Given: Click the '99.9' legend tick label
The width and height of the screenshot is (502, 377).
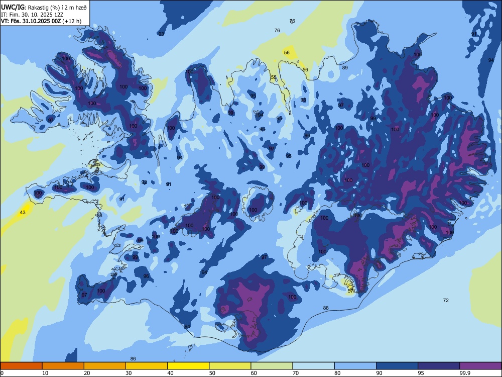Looking at the screenshot, I should [465, 373].
